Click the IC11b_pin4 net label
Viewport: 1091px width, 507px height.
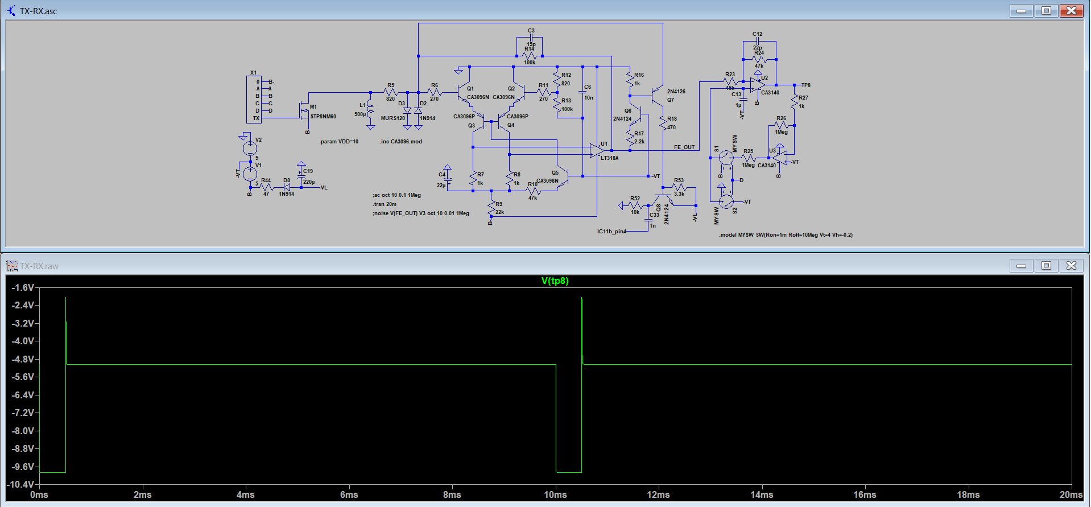611,232
